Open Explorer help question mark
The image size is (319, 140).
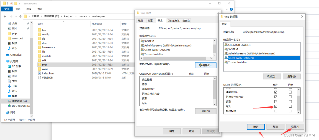pos(231,9)
